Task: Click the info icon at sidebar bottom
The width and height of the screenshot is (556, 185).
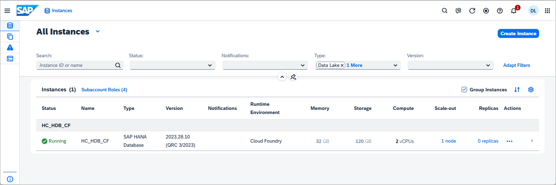Action: pos(10,179)
